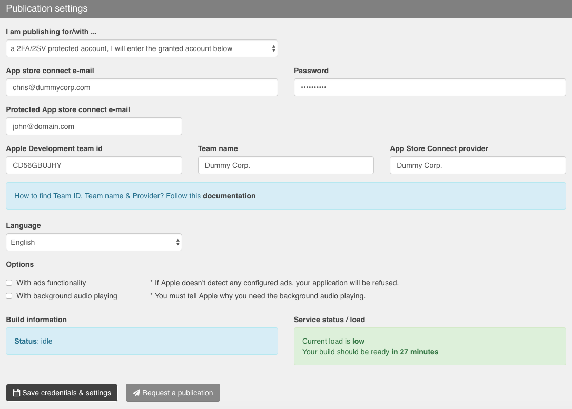Click the With ads functionality label text
The height and width of the screenshot is (409, 572).
(x=51, y=283)
